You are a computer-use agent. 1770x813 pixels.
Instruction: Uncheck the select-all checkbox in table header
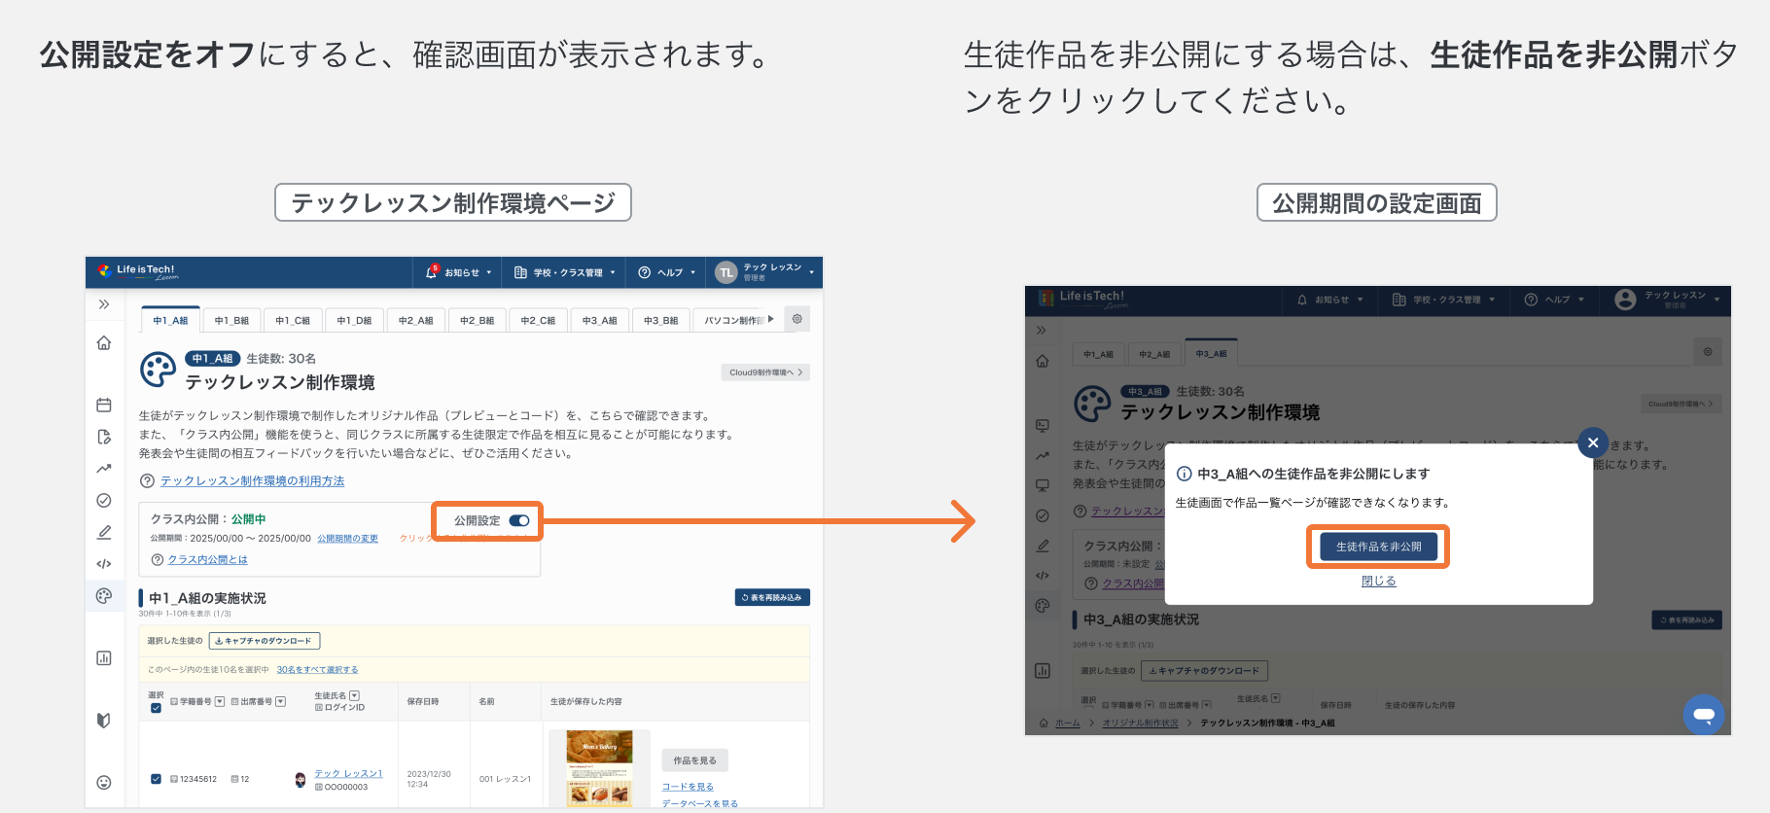pyautogui.click(x=156, y=708)
